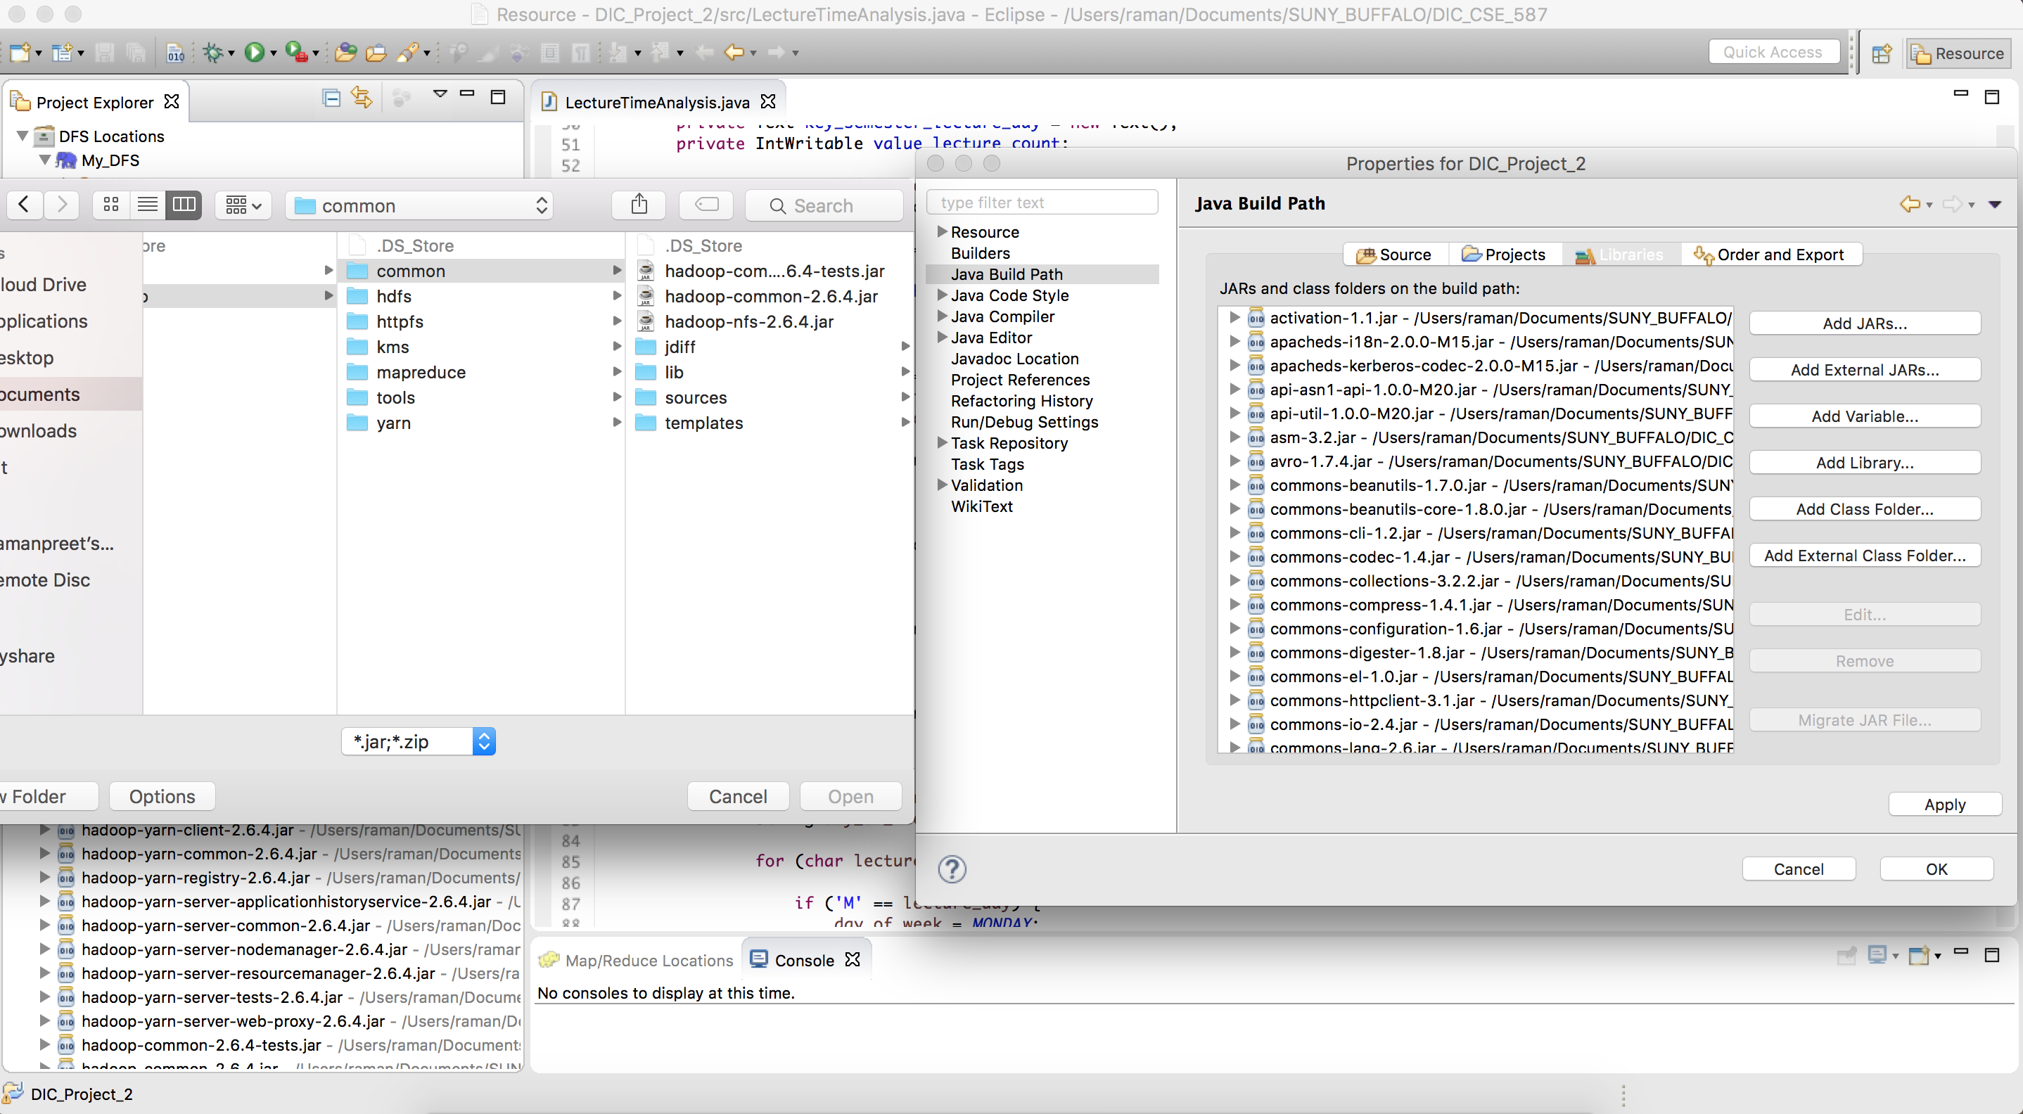Click the Run green play toolbar icon

coord(254,53)
